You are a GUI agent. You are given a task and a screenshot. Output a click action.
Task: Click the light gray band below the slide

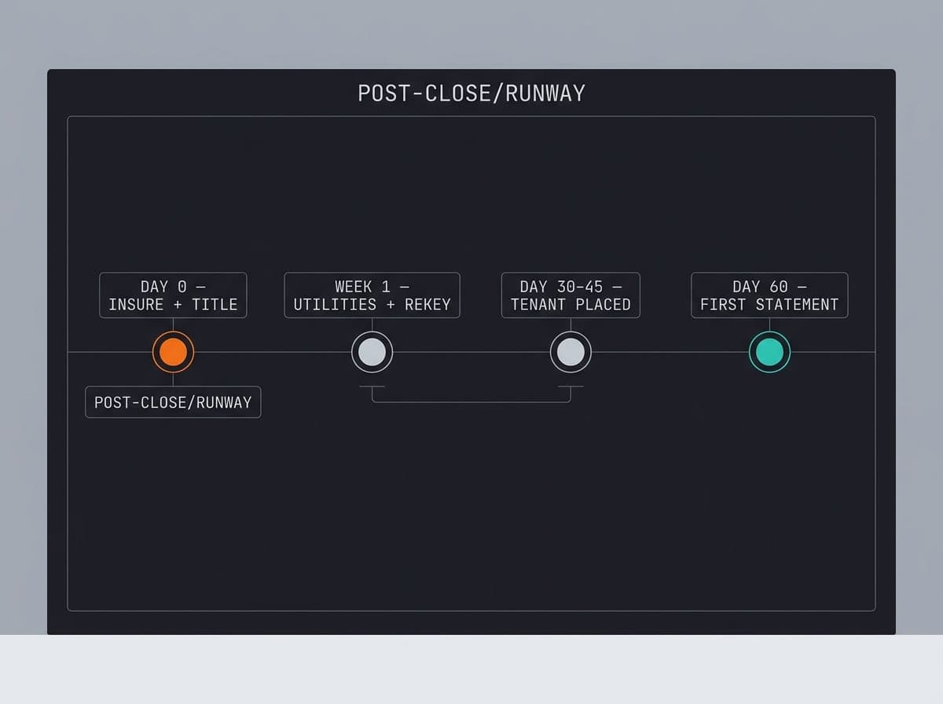coord(472,669)
